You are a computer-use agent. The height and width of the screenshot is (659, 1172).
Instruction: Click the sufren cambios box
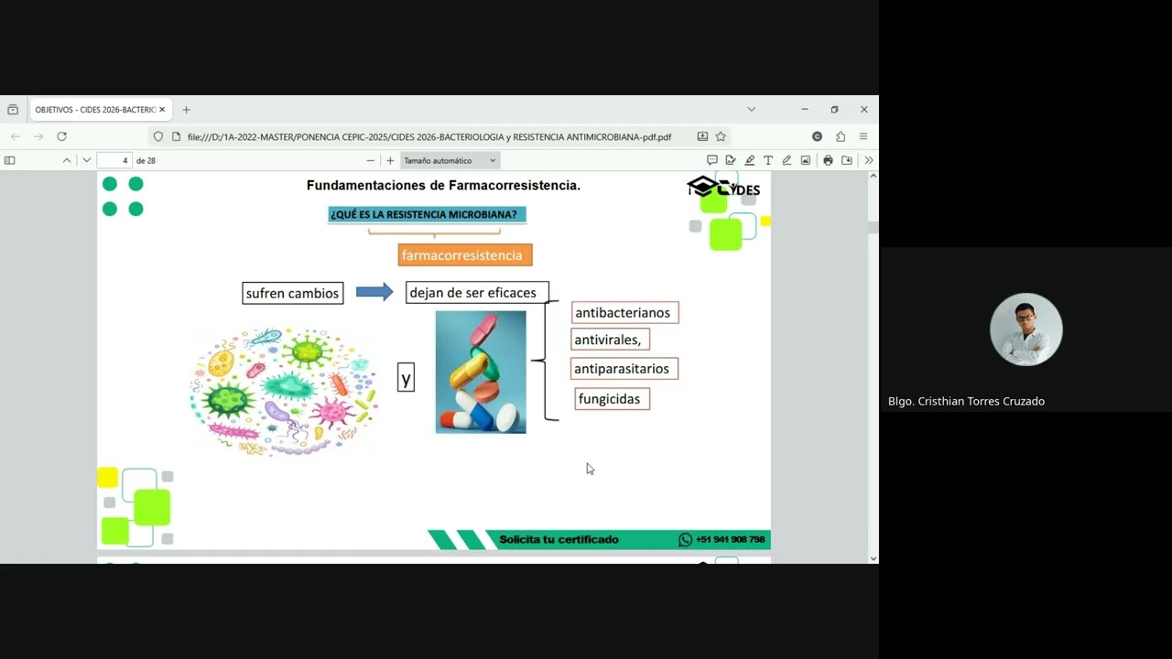[293, 293]
